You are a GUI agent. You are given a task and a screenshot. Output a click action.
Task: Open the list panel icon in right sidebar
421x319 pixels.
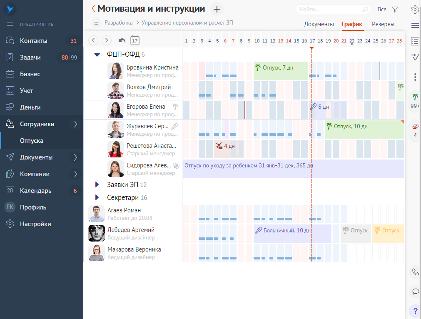click(x=414, y=41)
